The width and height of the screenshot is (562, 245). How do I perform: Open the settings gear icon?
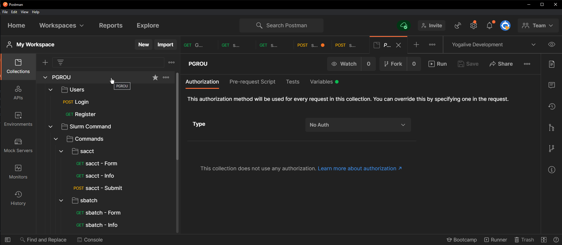pos(474,25)
